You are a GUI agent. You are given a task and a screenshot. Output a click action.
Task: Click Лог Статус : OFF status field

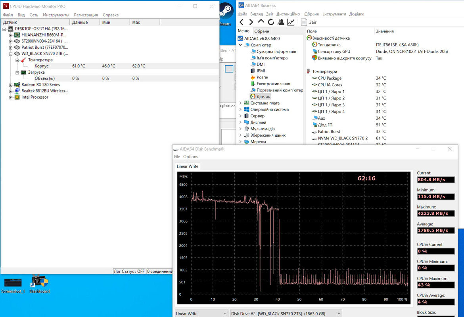click(129, 271)
